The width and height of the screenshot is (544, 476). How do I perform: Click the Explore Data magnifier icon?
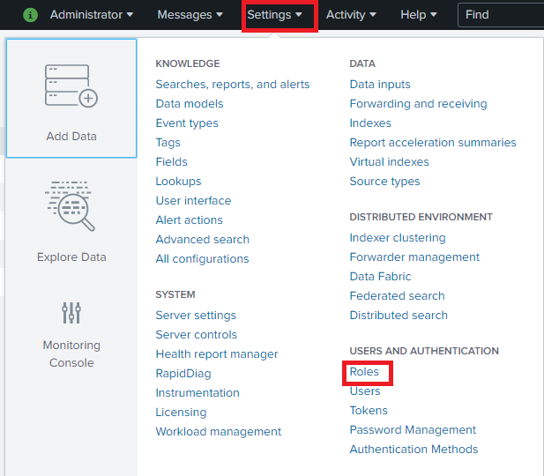tap(71, 208)
